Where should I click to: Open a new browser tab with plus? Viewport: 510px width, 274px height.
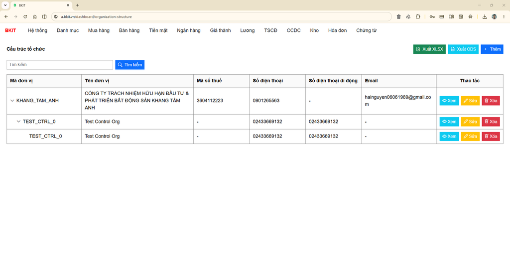point(77,5)
